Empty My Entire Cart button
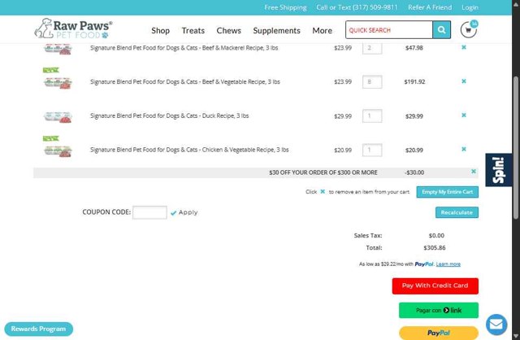This screenshot has height=340, width=520. (x=448, y=192)
